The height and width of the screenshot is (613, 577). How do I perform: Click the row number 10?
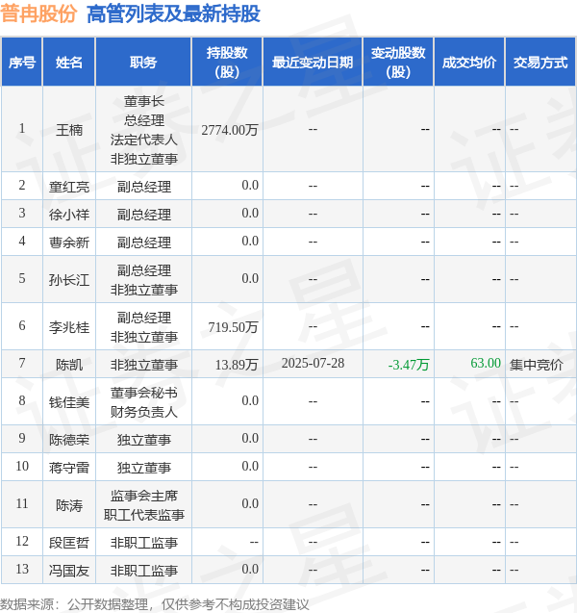[22, 466]
